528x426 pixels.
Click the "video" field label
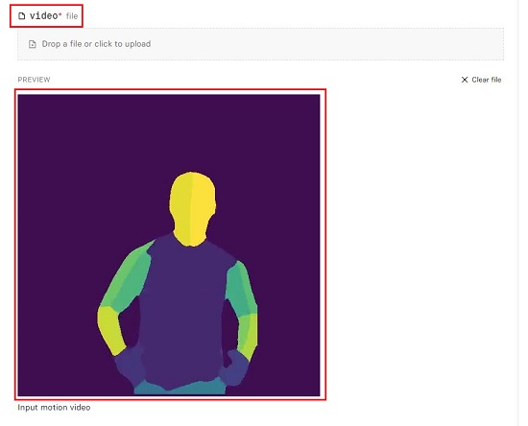pos(44,15)
